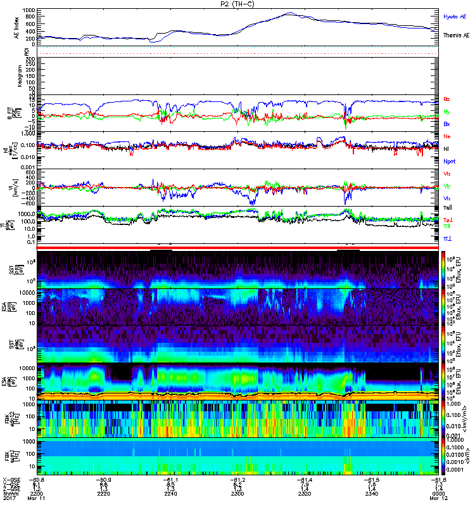Image resolution: width=475 pixels, height=507 pixels.
Task: Click the "2320" time tick label
Action: (305, 494)
